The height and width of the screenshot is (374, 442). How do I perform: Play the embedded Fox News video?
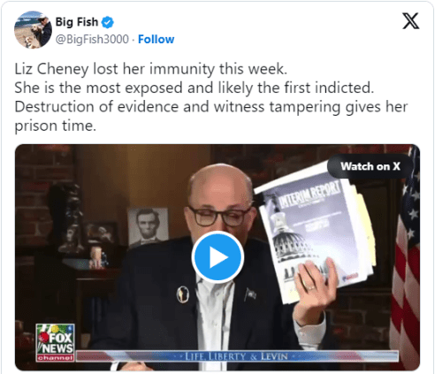(217, 257)
